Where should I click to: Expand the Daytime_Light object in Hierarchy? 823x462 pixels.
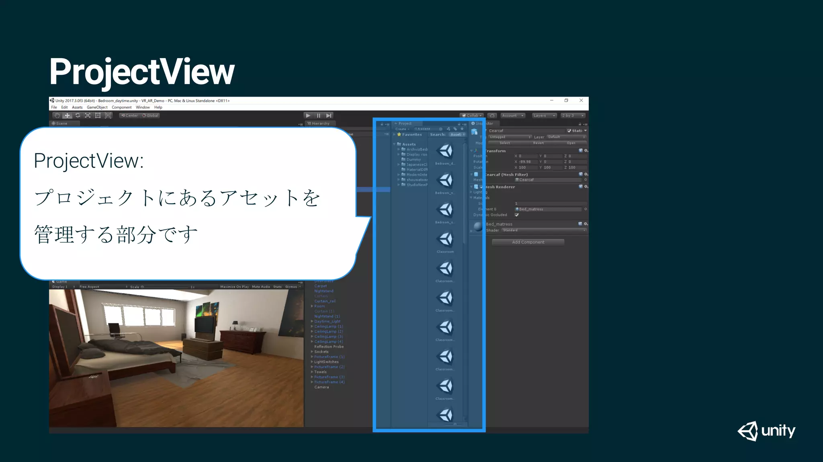coord(312,321)
